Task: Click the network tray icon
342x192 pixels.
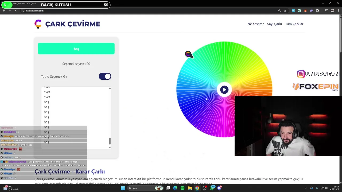Action: pyautogui.click(x=322, y=188)
